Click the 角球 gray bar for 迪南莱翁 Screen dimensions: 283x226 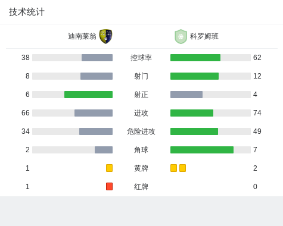104,150
